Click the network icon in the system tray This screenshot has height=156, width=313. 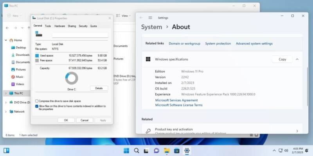click(281, 151)
